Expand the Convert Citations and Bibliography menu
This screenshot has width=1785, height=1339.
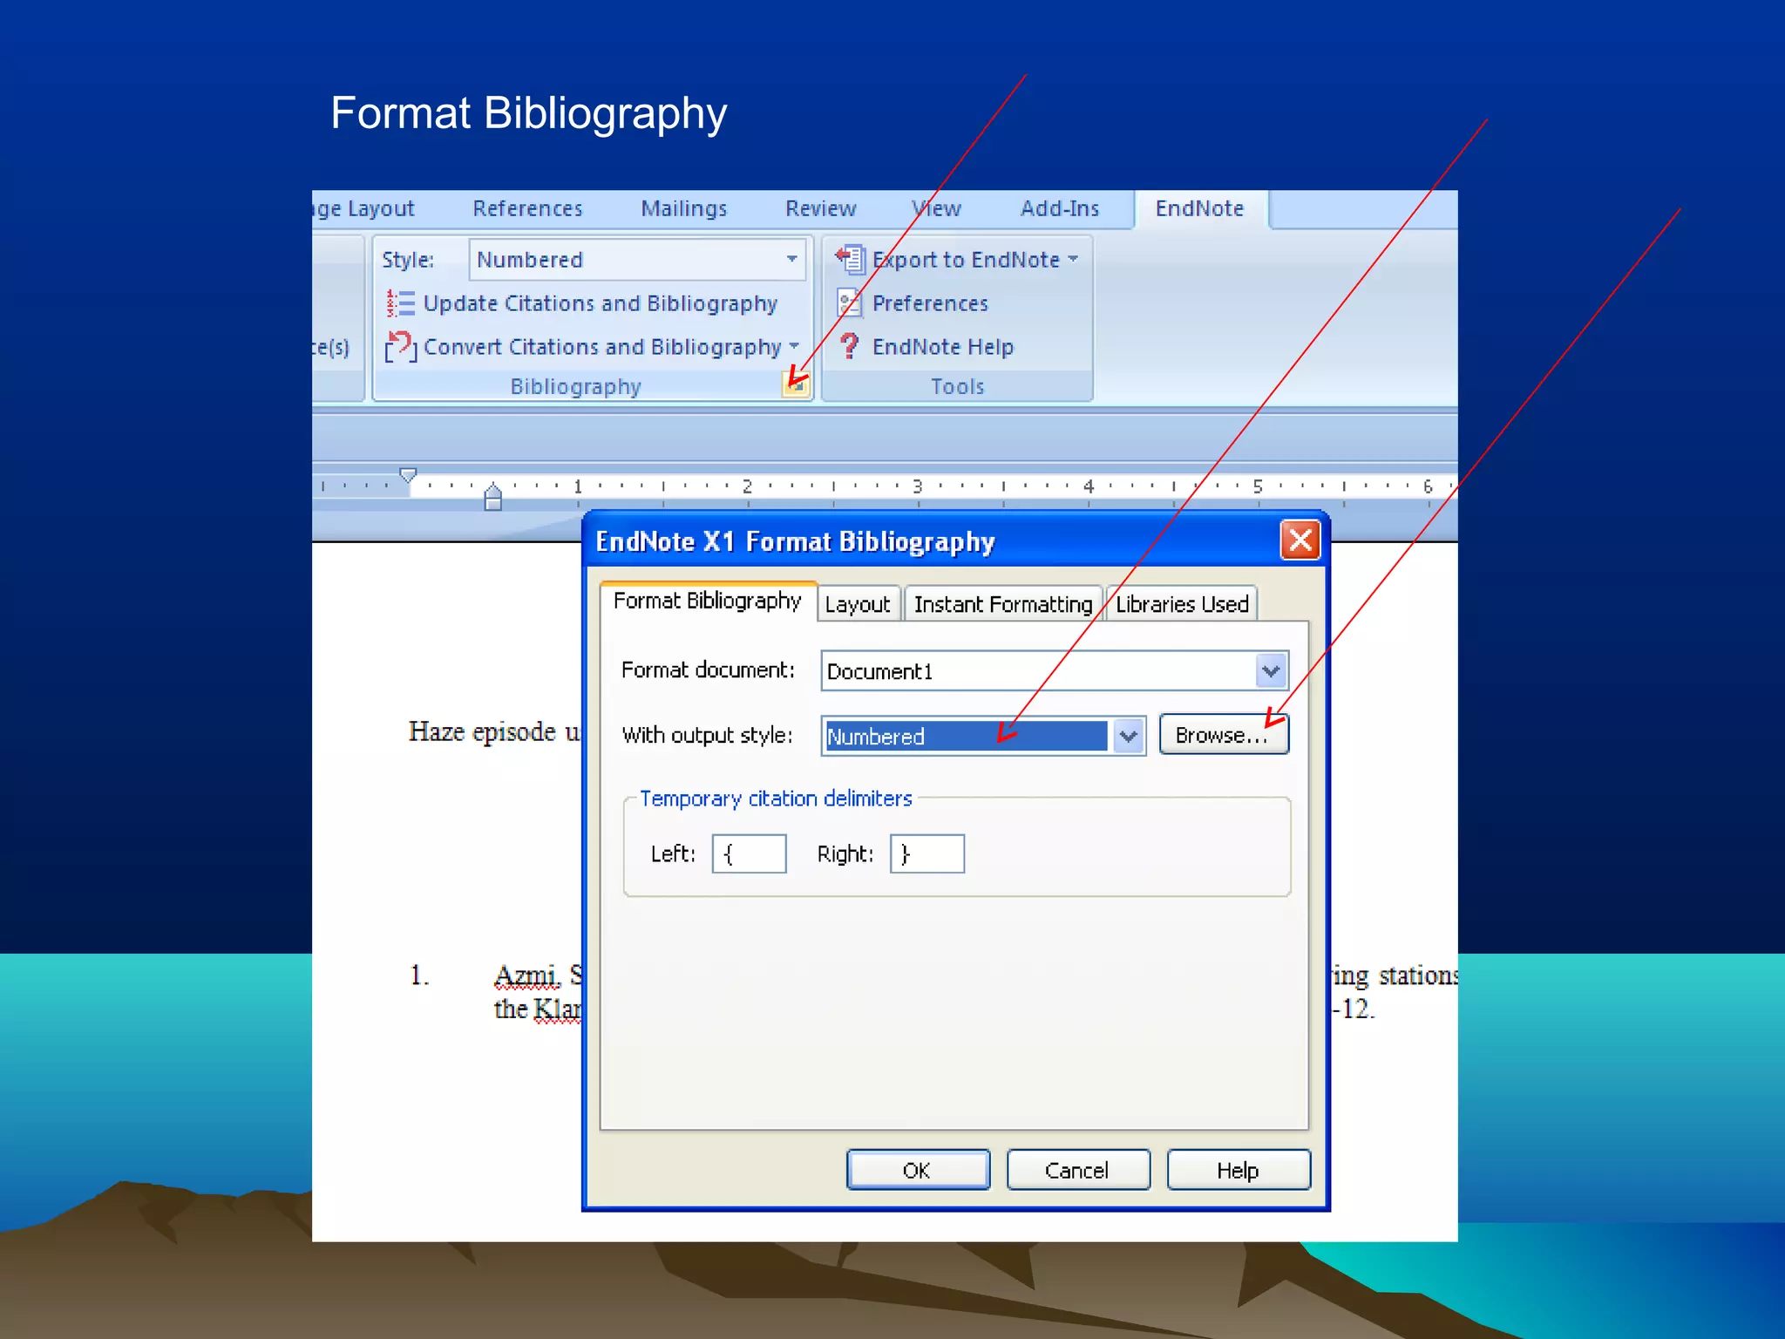coord(794,346)
